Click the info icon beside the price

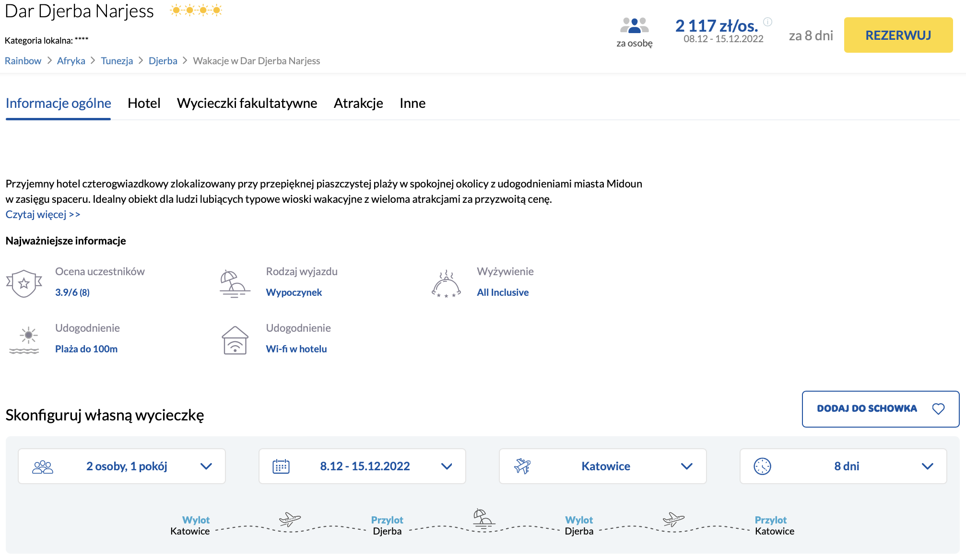767,22
